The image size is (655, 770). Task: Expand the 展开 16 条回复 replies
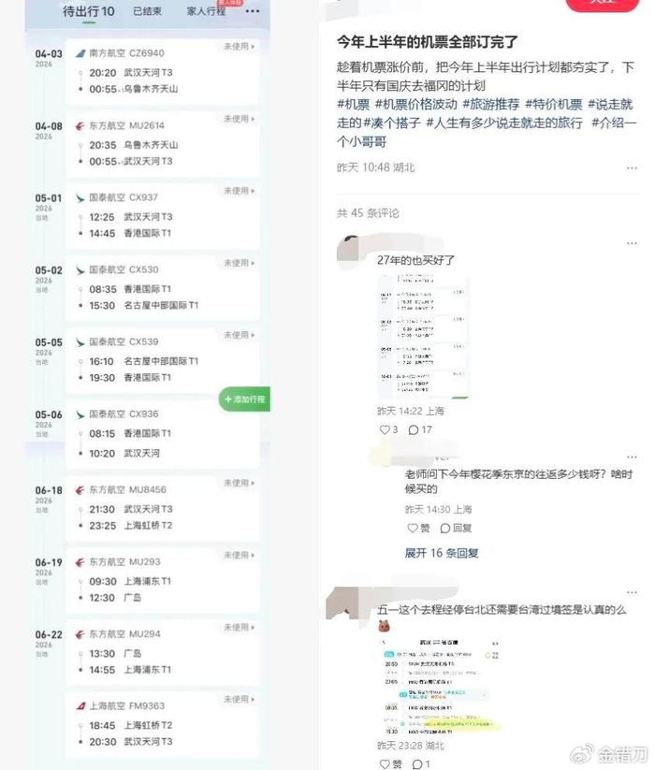pyautogui.click(x=442, y=553)
